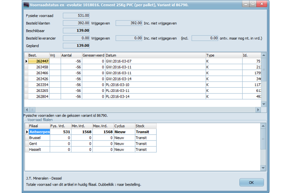
Task: Click the Gepland field 139.00
Action: [76, 46]
